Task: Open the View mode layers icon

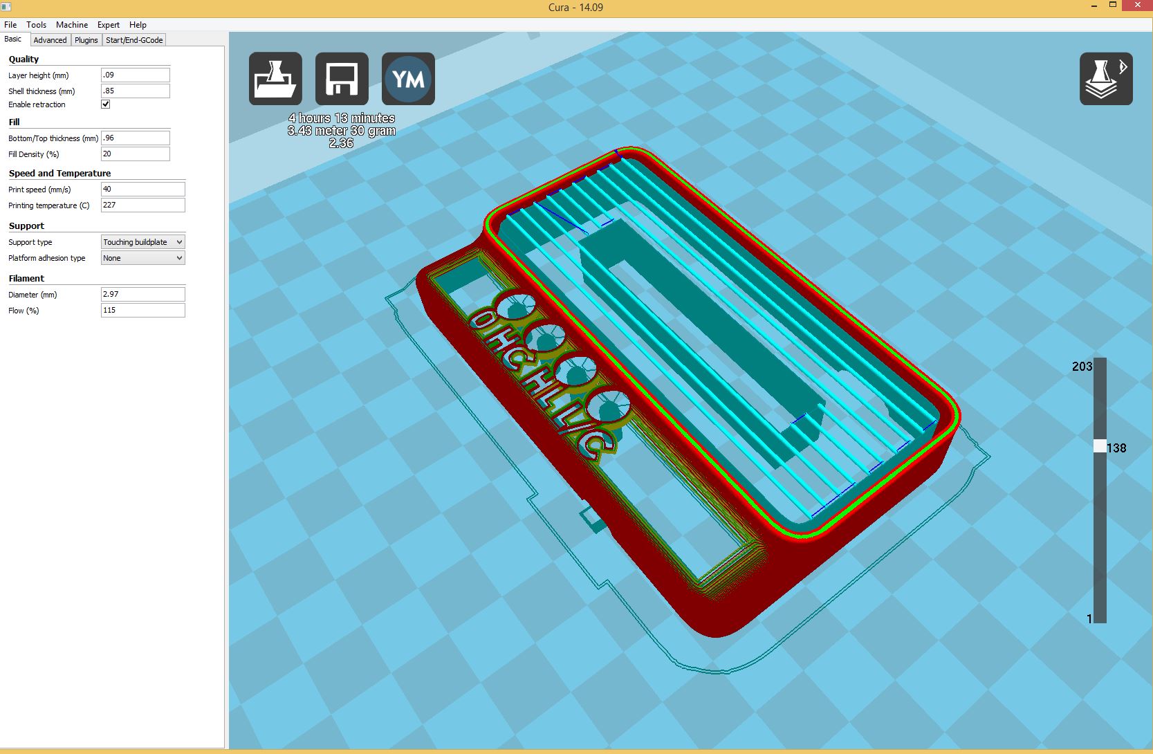Action: tap(1106, 79)
